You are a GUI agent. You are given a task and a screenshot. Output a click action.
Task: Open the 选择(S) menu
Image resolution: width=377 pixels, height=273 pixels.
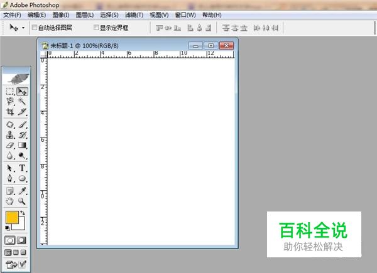point(109,15)
